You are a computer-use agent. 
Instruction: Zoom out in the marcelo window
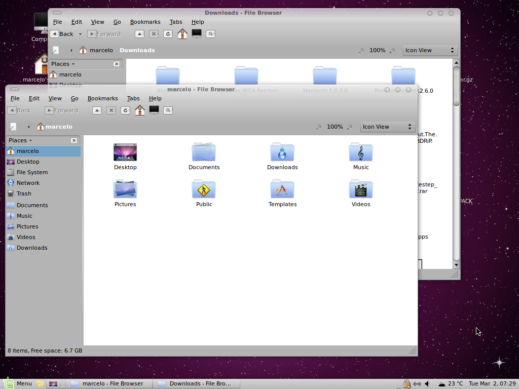click(x=319, y=127)
